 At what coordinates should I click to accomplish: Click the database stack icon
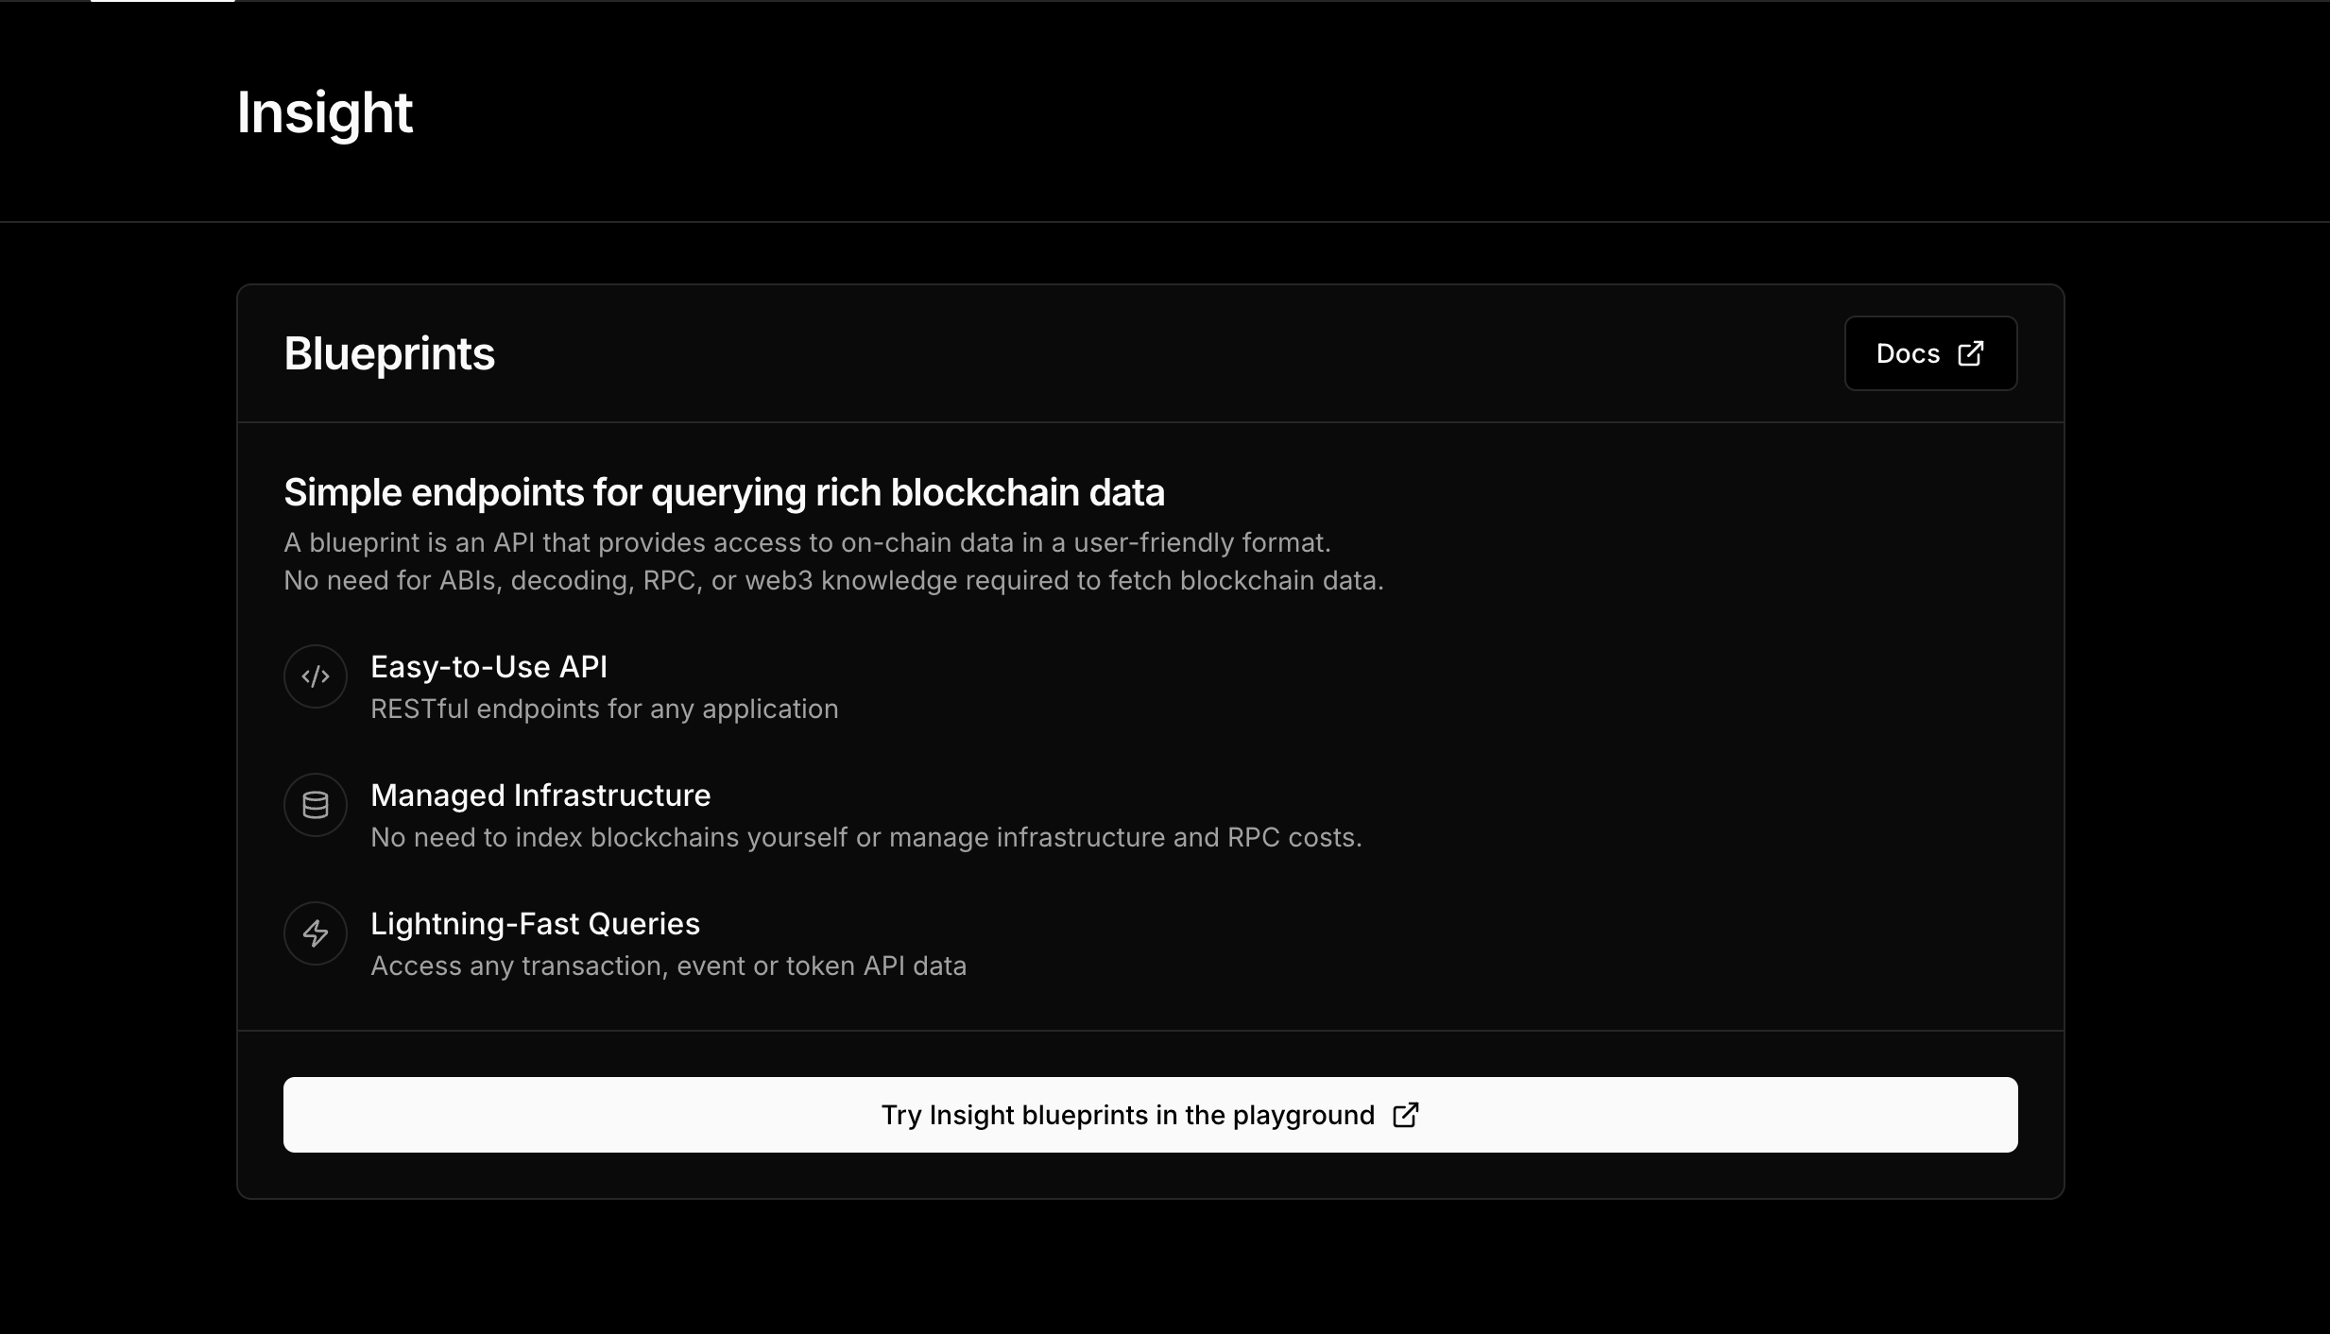(316, 805)
